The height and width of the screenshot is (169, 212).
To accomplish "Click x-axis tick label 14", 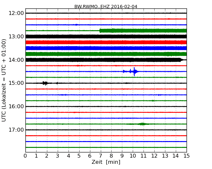I will click(x=176, y=156).
